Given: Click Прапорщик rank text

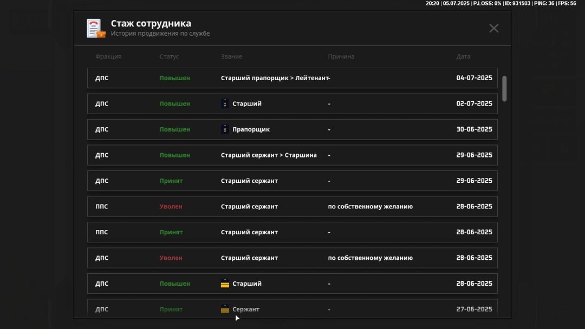Looking at the screenshot, I should point(251,129).
